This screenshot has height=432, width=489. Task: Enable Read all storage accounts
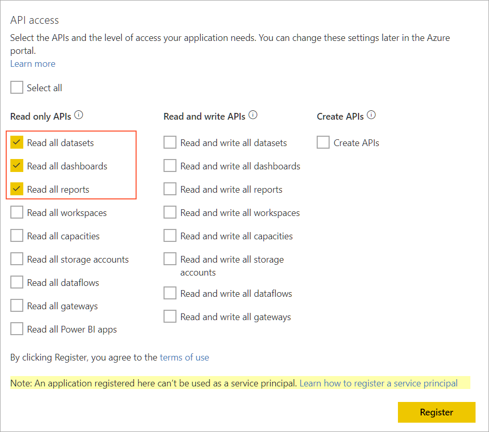(x=17, y=259)
